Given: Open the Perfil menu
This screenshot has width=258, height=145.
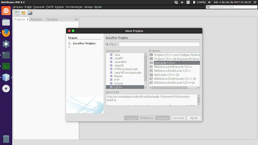Looking at the screenshot, I should [x=50, y=7].
